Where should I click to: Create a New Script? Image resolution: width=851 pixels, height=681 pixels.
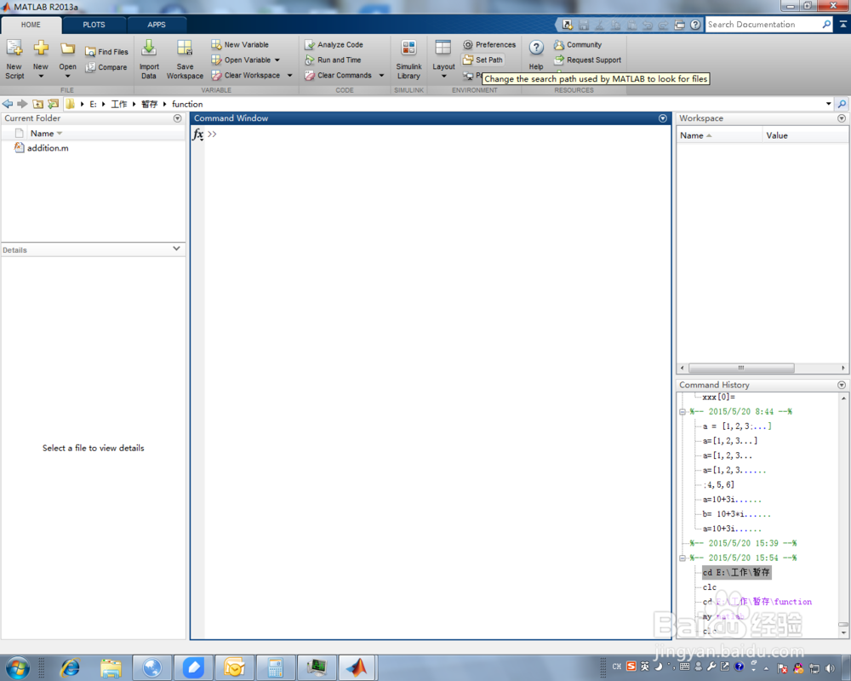pos(14,60)
